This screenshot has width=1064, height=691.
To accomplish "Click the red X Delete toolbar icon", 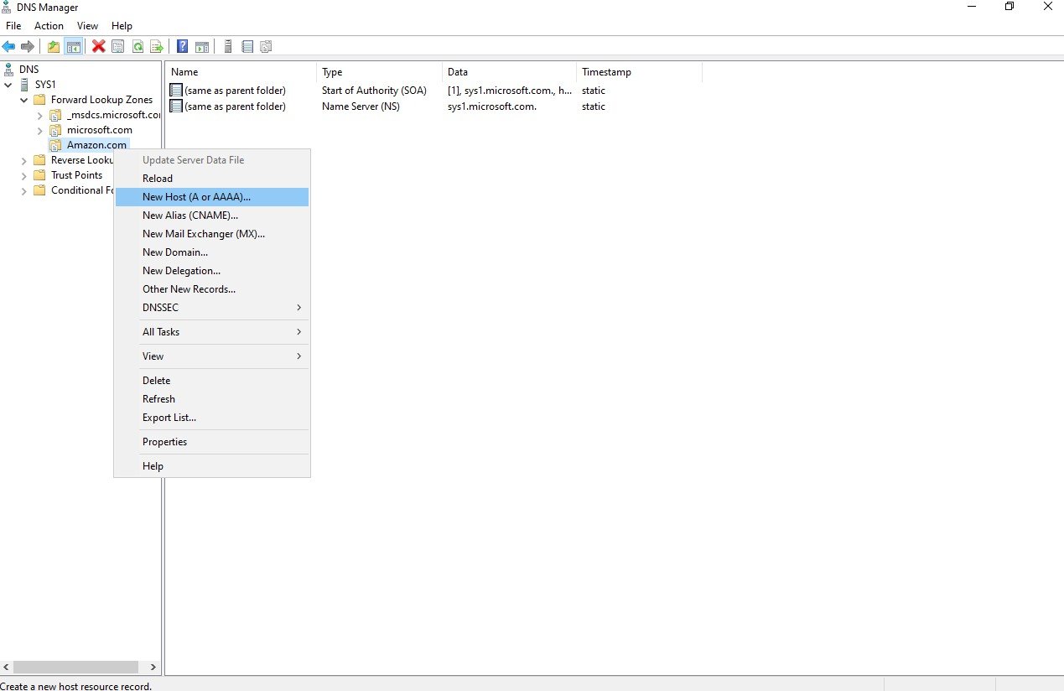I will (x=99, y=47).
